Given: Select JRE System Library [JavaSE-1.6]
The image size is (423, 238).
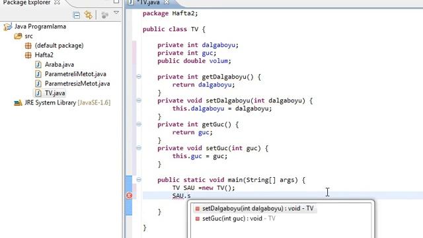Looking at the screenshot, I should pyautogui.click(x=67, y=102).
